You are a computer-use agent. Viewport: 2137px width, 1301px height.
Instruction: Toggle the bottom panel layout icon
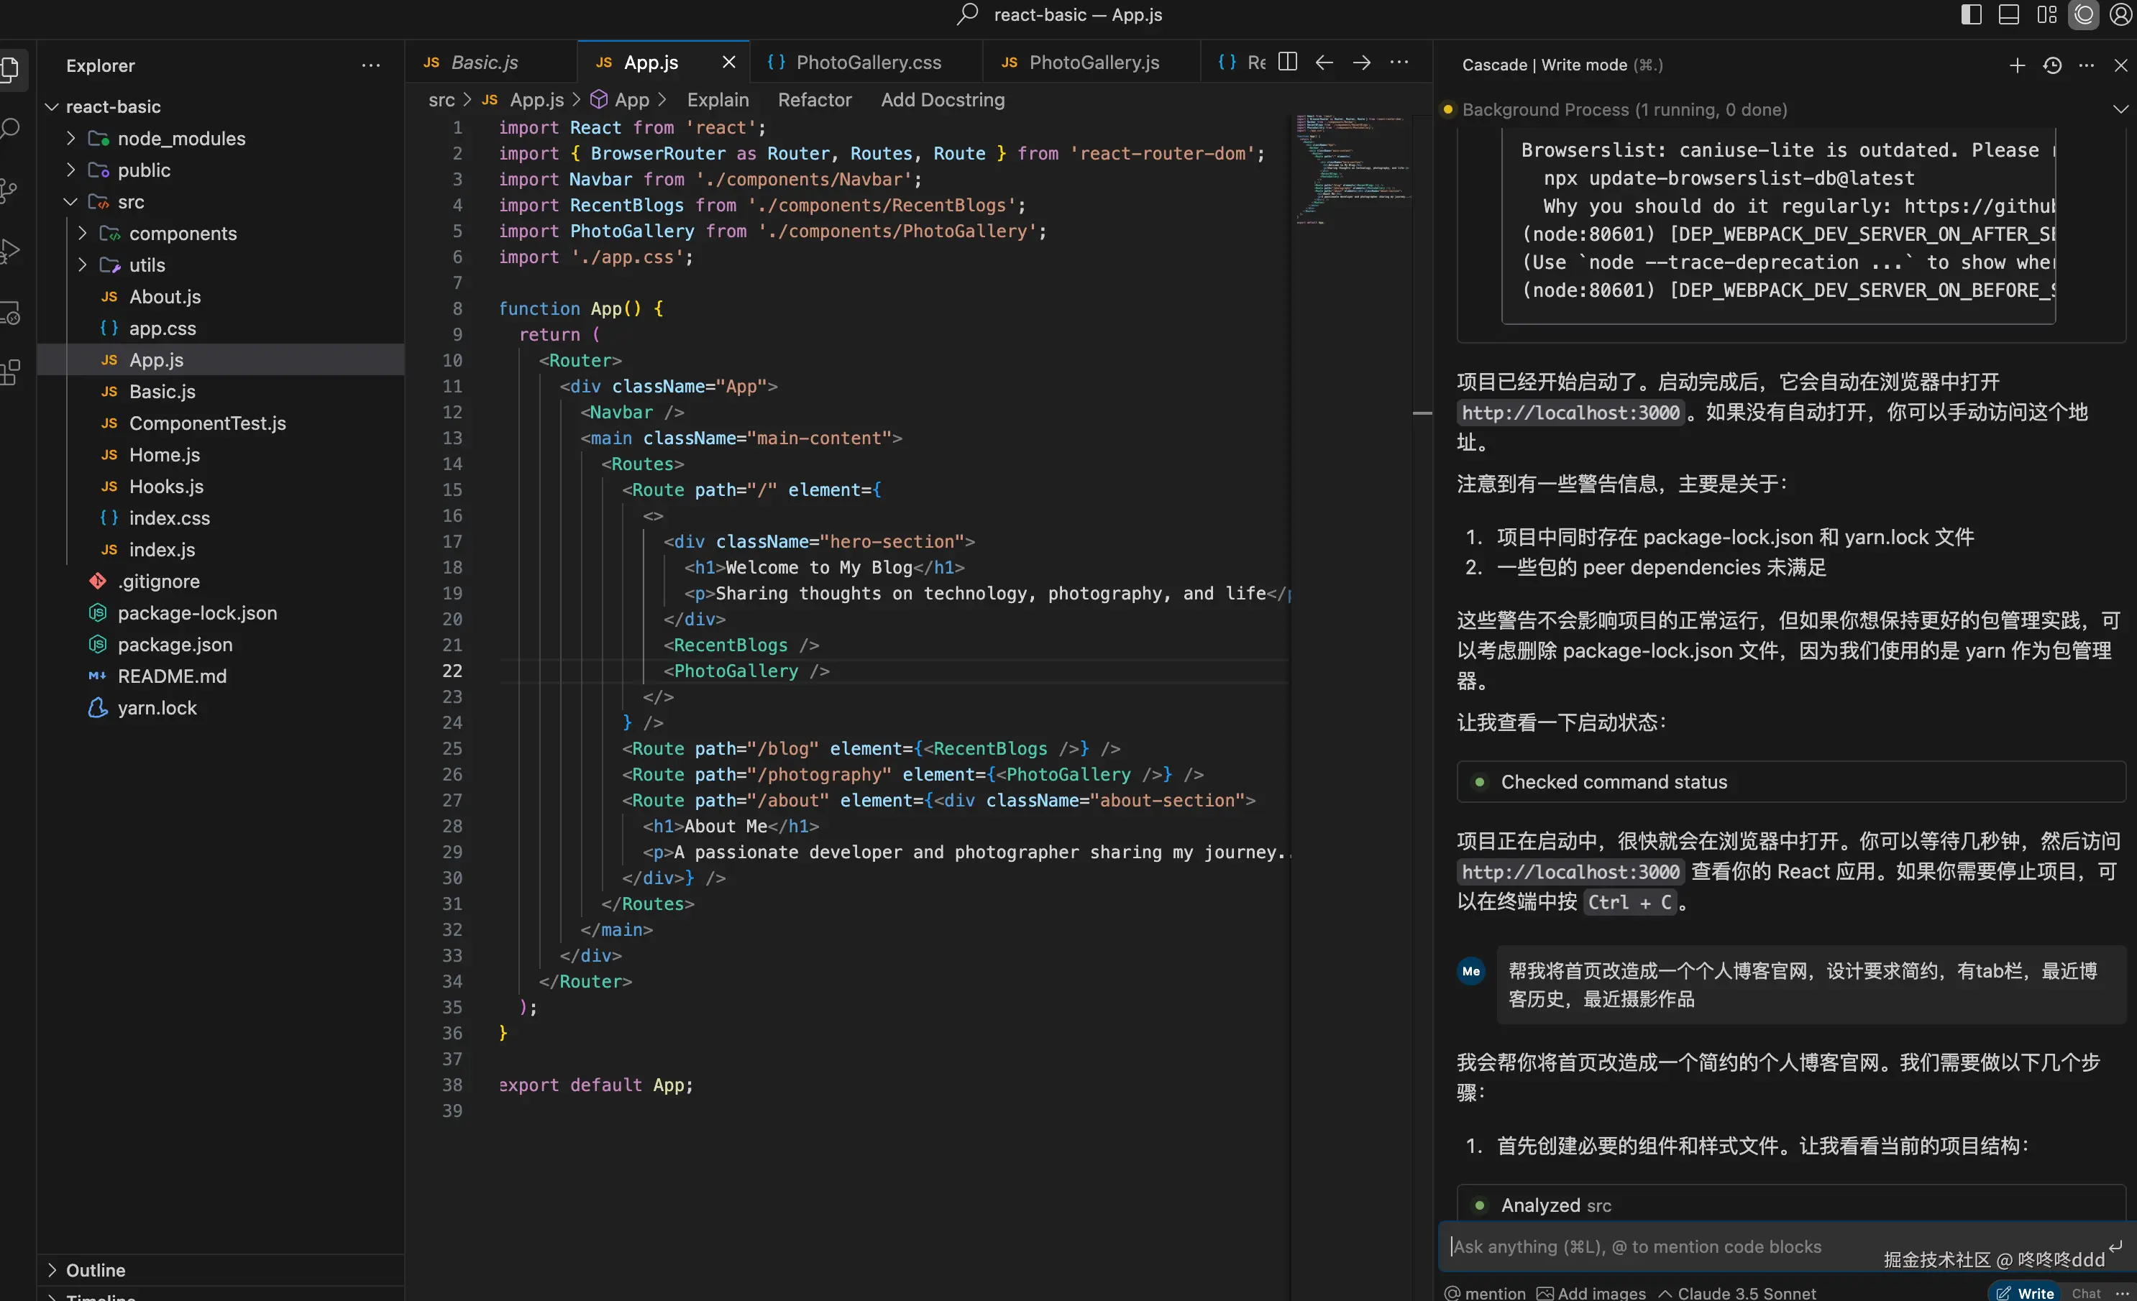tap(2008, 14)
